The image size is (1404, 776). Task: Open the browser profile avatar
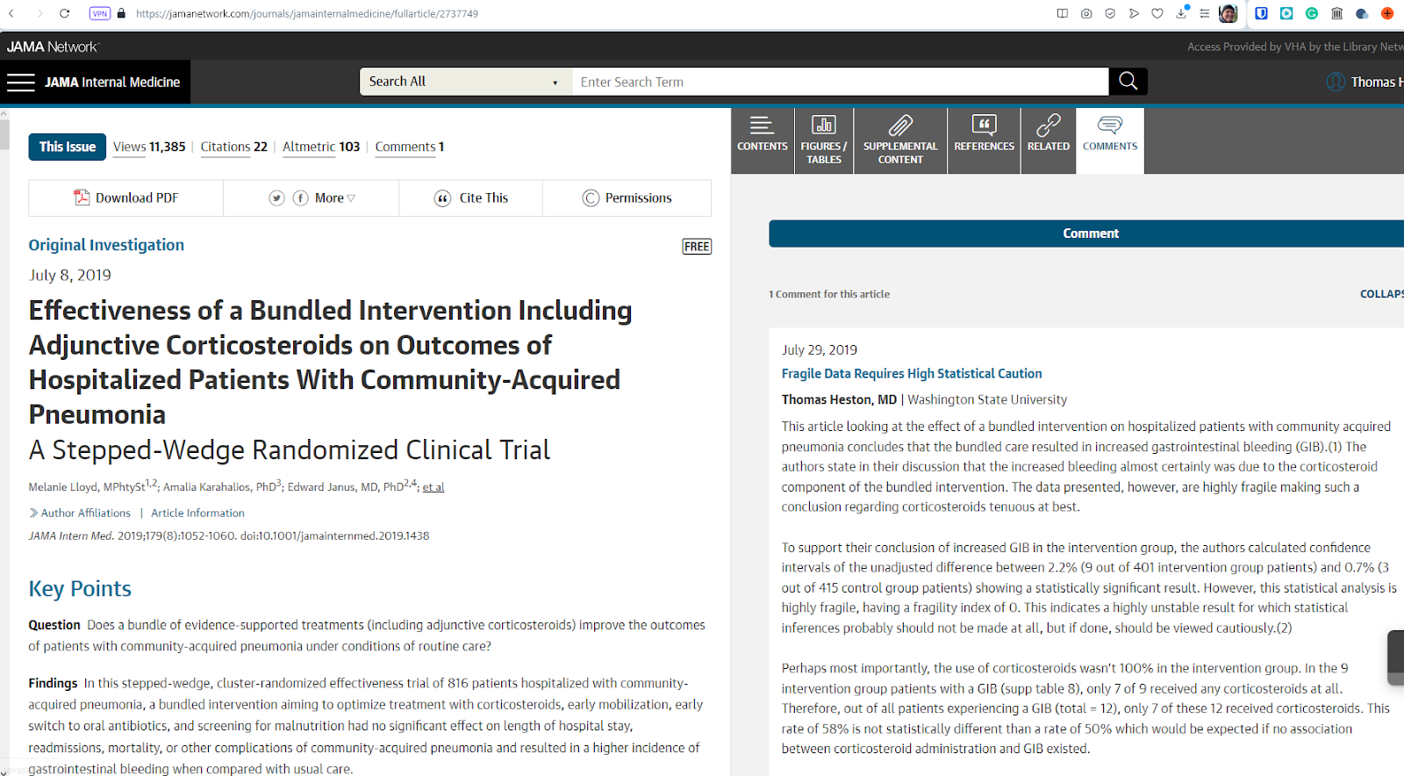point(1228,13)
